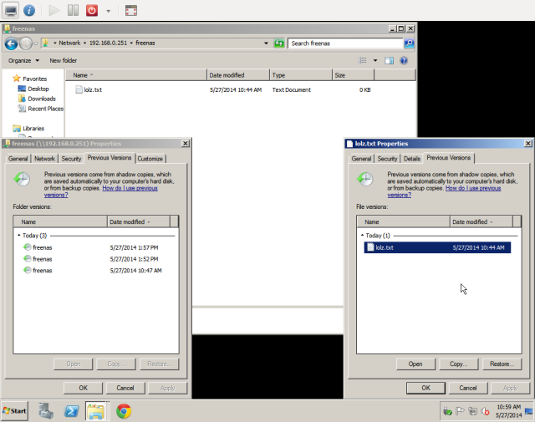Image resolution: width=535 pixels, height=422 pixels.
Task: Launch Google Chrome from taskbar
Action: [x=124, y=411]
